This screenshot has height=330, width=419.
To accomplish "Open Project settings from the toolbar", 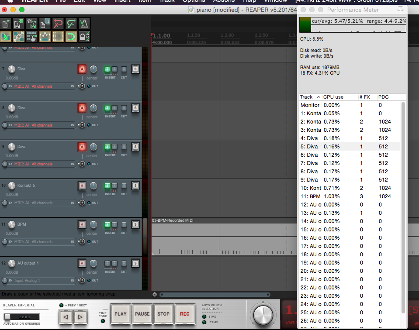I will 45,24.
